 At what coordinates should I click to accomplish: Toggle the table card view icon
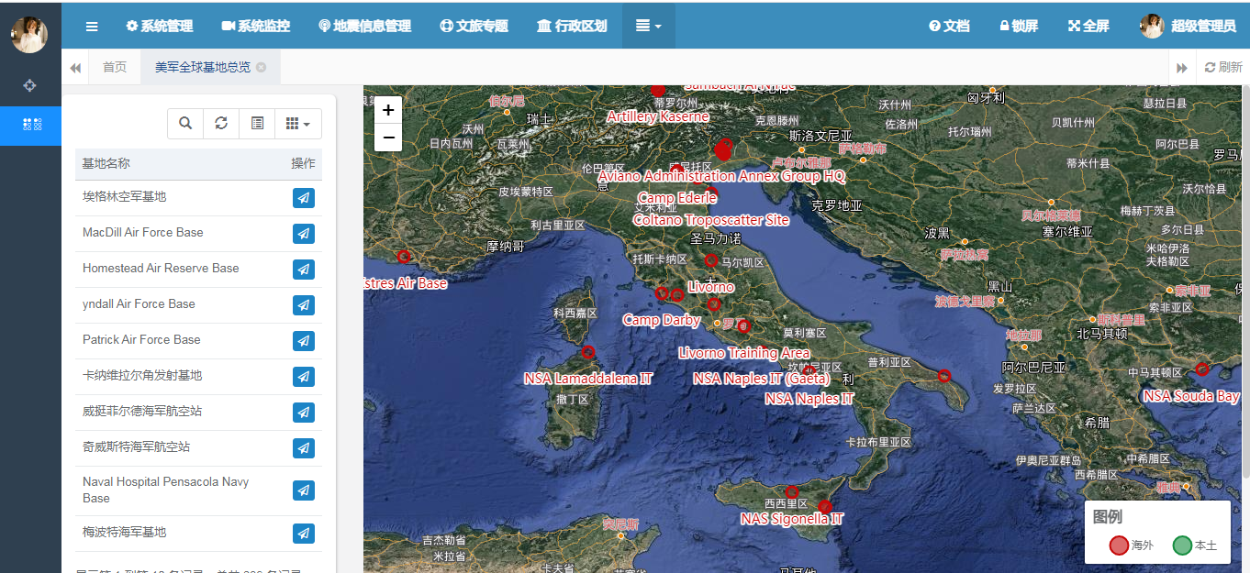click(x=257, y=124)
